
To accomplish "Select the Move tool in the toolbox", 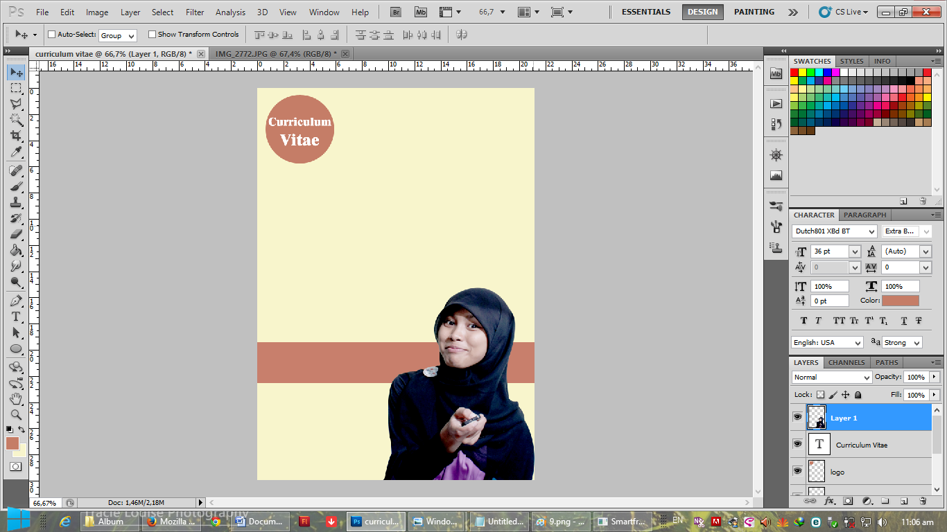I will 16,72.
